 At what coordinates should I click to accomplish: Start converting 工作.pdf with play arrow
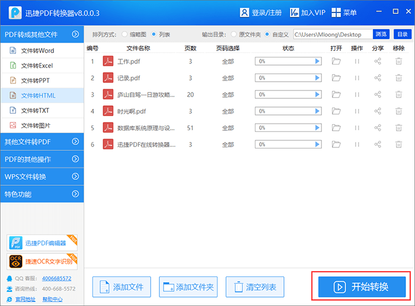click(x=317, y=62)
